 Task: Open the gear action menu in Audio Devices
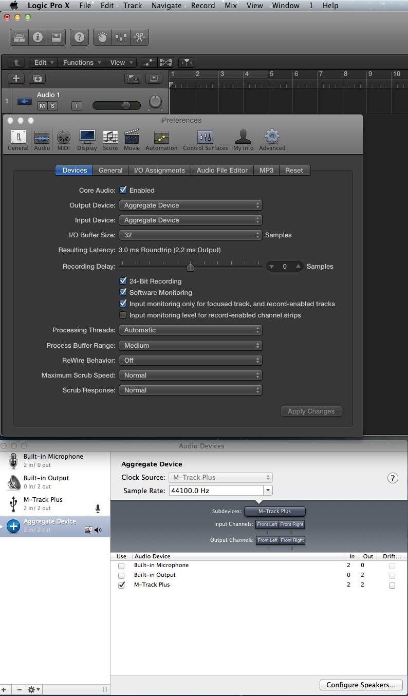(x=34, y=689)
